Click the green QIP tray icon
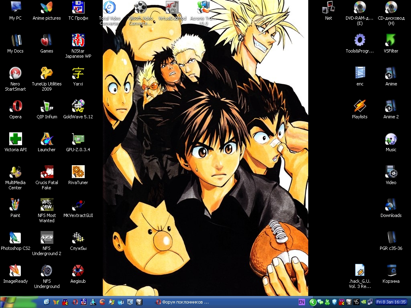The width and height of the screenshot is (411, 308). 328,302
